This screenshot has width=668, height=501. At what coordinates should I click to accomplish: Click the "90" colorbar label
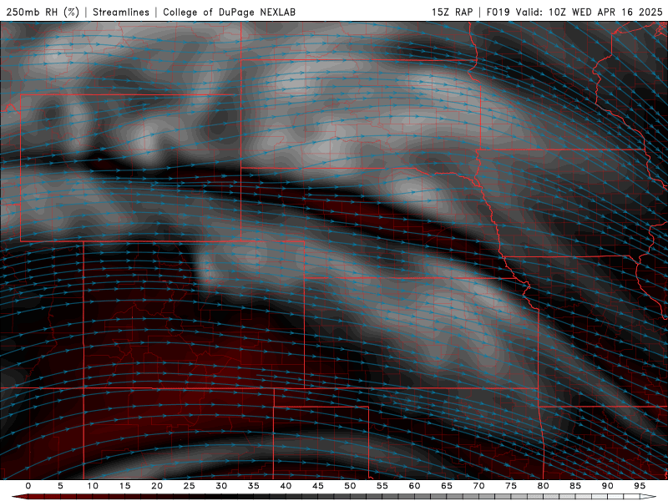(608, 486)
